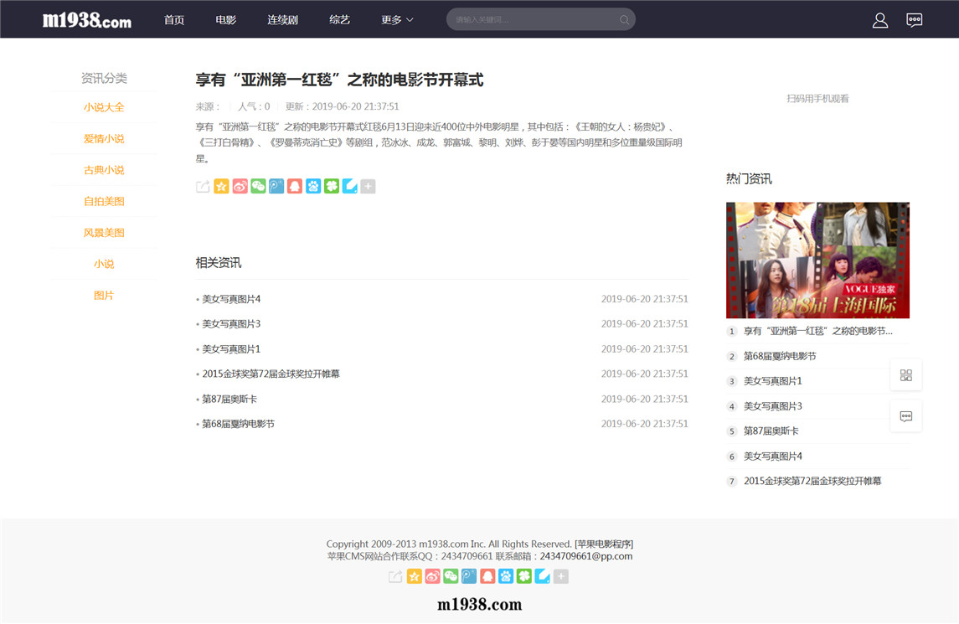
Task: Click the footer QQ penguin icon
Action: pyautogui.click(x=487, y=576)
